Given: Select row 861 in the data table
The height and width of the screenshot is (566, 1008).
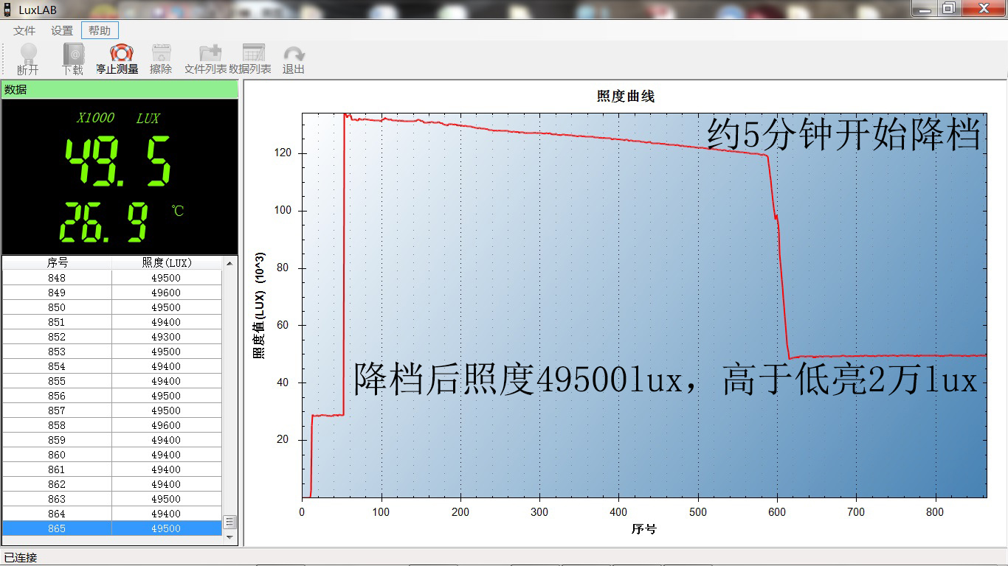Looking at the screenshot, I should point(112,469).
